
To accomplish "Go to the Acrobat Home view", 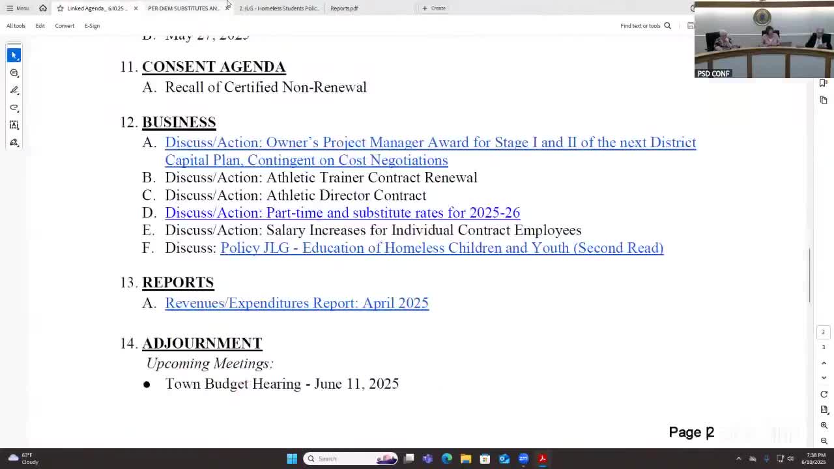I will point(43,8).
